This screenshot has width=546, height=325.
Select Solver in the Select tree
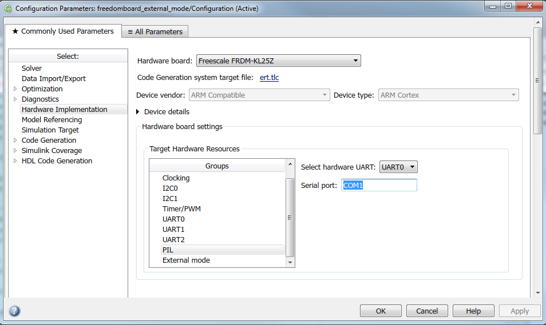(32, 68)
